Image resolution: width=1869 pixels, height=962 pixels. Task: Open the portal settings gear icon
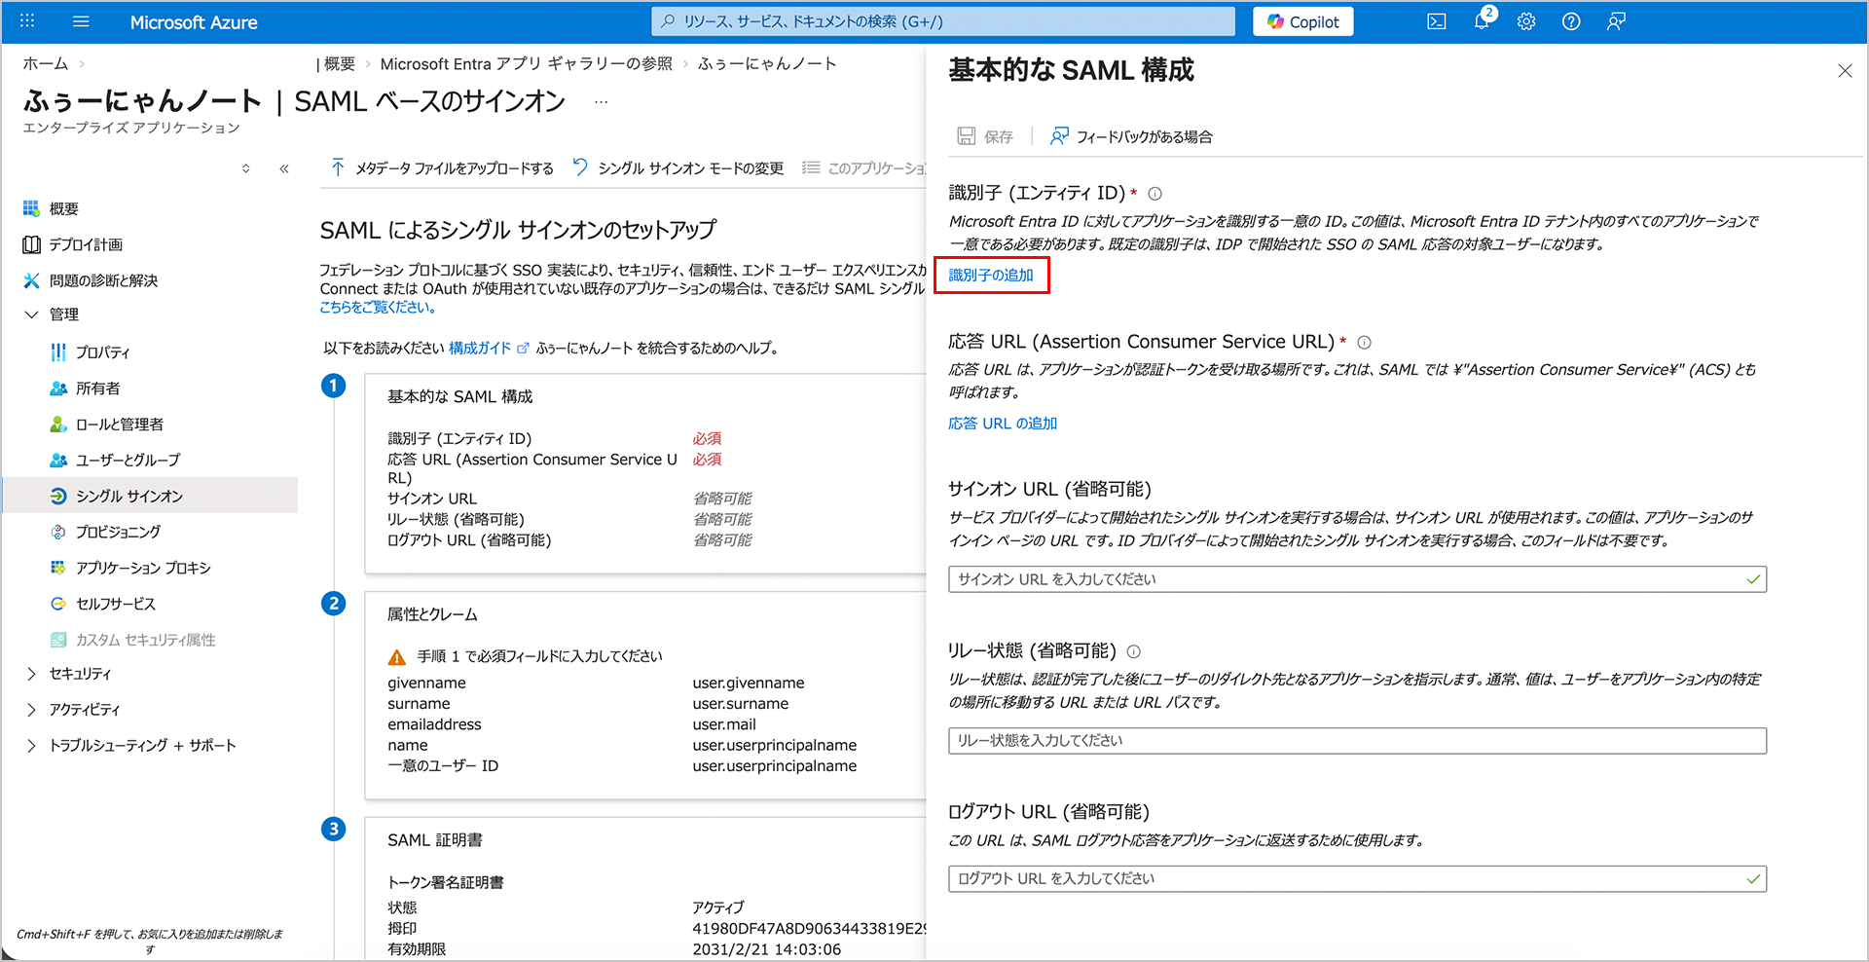1525,21
